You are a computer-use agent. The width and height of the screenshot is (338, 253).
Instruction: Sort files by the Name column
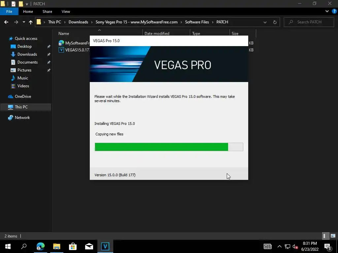point(64,34)
